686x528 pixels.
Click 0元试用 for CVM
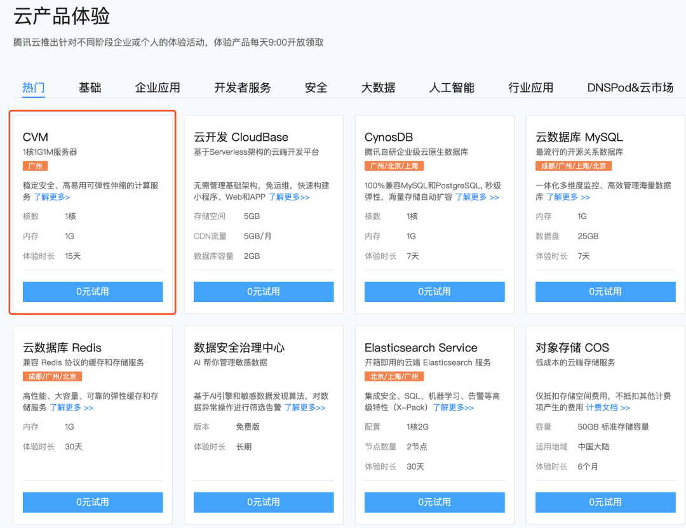93,291
